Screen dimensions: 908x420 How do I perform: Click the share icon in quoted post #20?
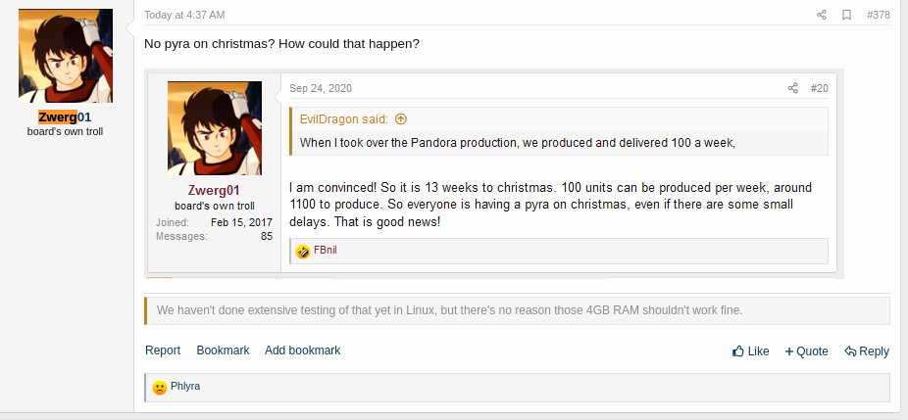pos(792,88)
